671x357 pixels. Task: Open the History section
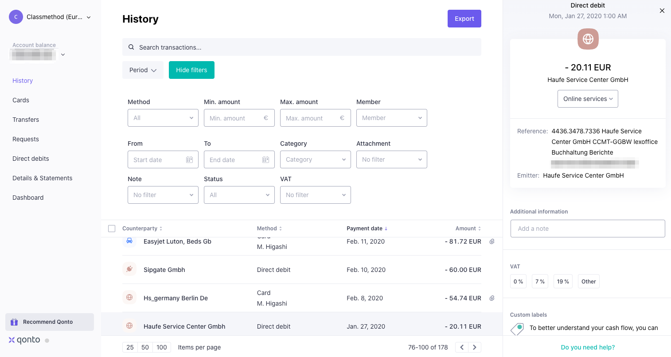click(23, 81)
